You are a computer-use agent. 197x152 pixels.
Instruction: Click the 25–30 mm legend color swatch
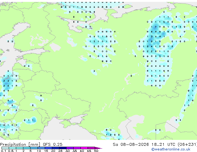pos(62,148)
